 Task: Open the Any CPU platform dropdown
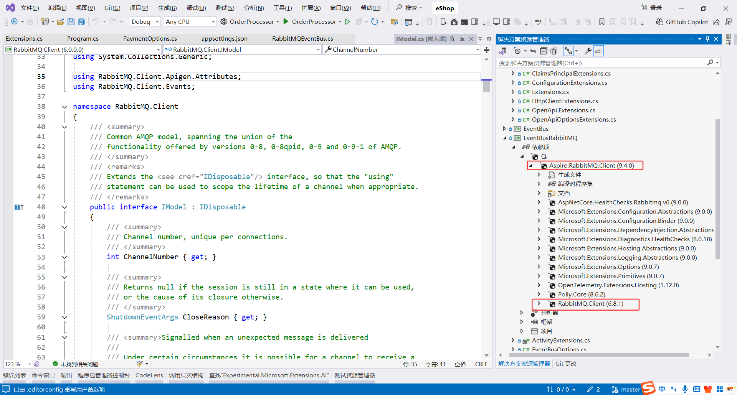point(190,22)
